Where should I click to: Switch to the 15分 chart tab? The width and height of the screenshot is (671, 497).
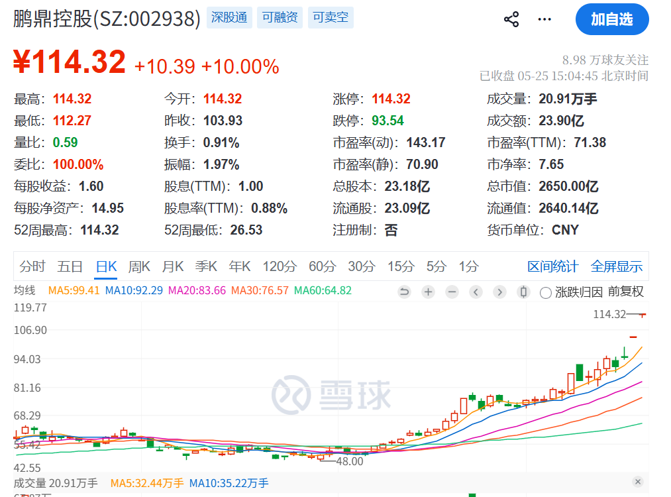[401, 266]
